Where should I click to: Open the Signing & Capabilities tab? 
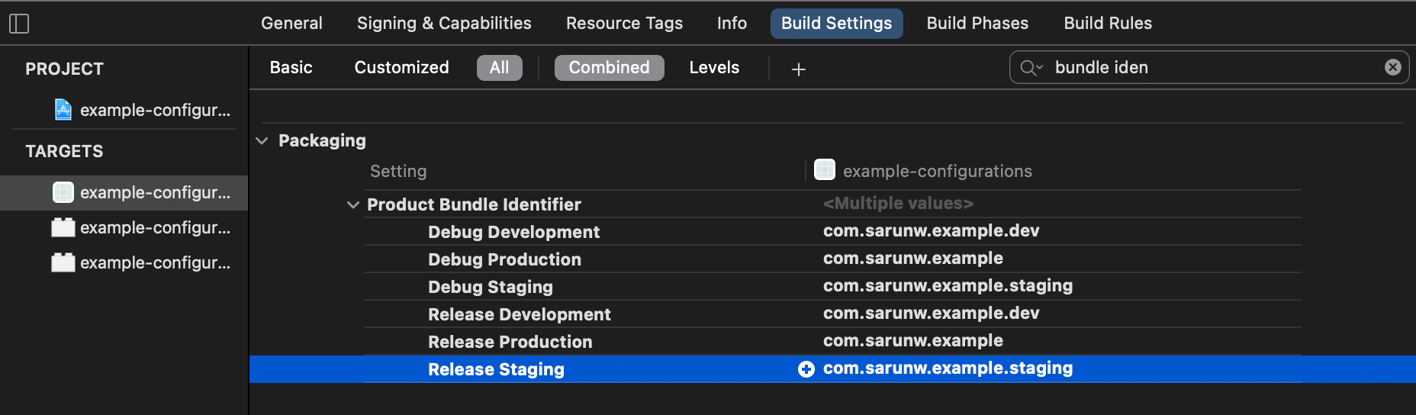pos(444,23)
